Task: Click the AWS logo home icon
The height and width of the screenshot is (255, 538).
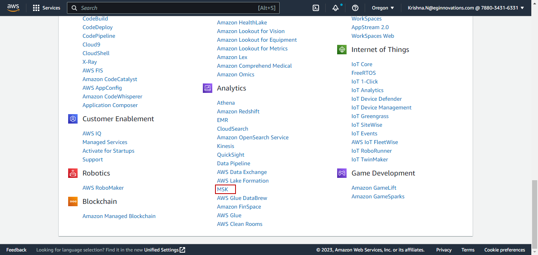Action: [x=13, y=8]
